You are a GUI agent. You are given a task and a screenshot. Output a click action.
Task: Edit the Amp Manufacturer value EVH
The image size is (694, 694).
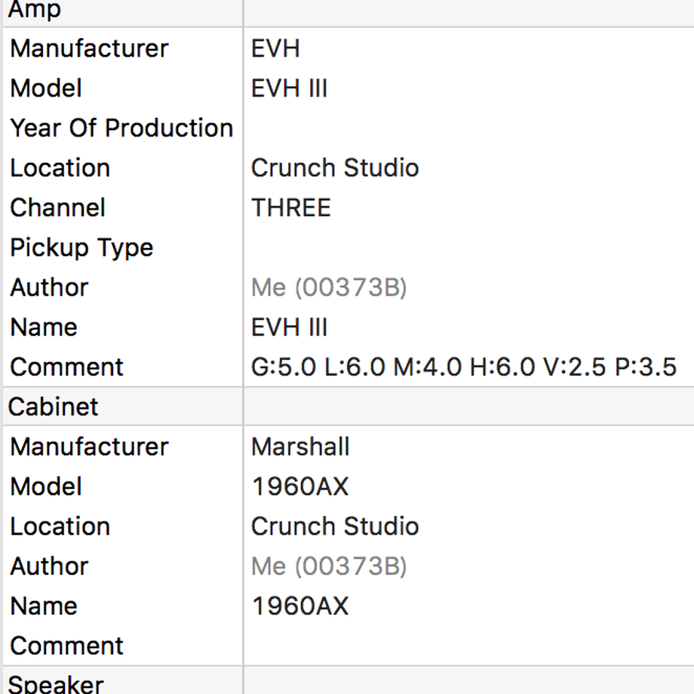coord(468,48)
